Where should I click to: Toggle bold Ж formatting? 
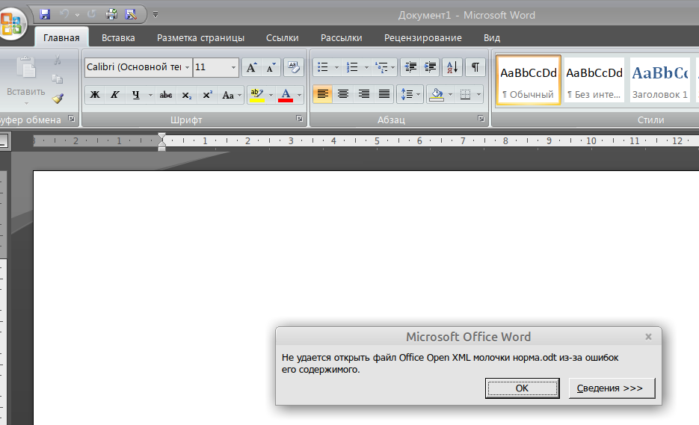[x=94, y=94]
